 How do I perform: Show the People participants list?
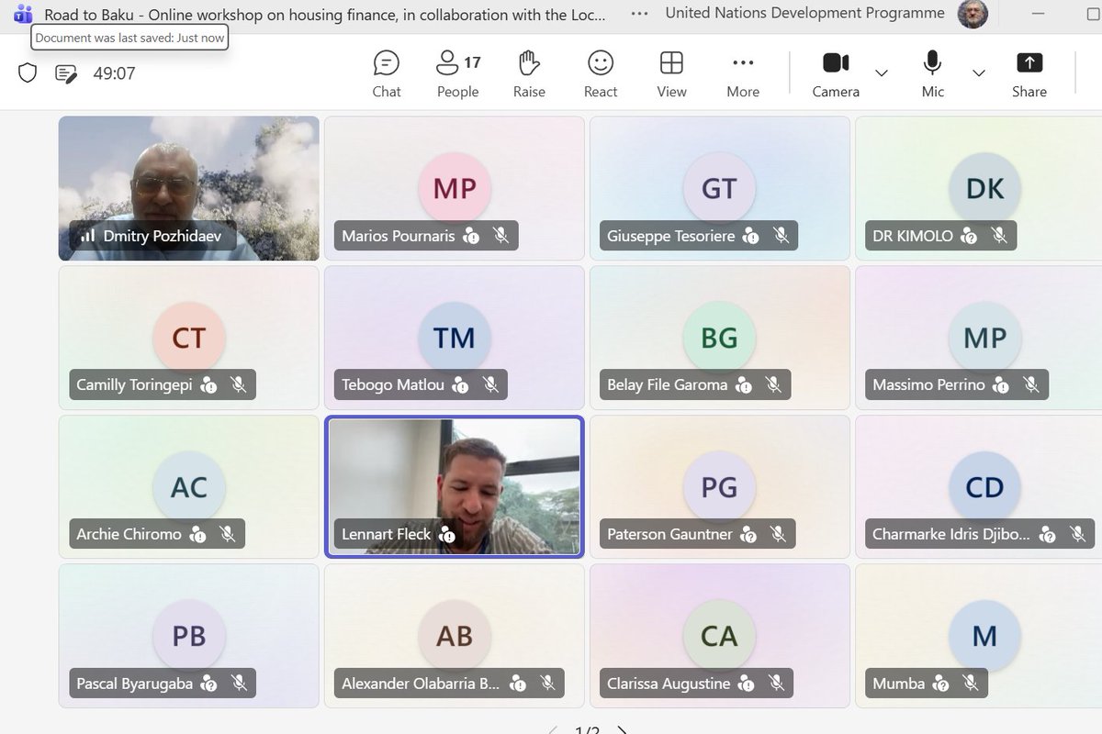(x=457, y=74)
